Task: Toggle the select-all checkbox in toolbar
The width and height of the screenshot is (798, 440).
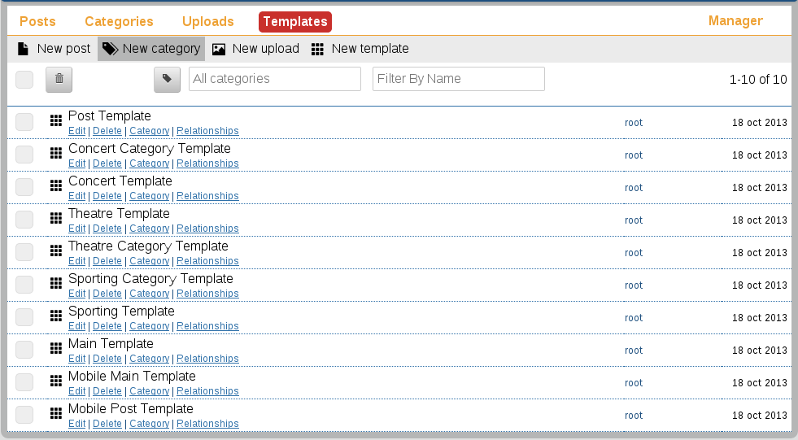Action: tap(24, 80)
